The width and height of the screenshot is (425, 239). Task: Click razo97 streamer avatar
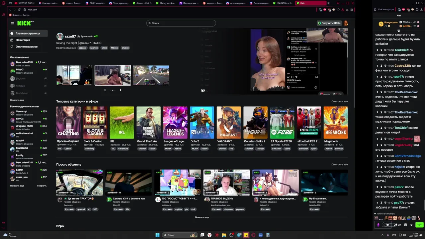(x=60, y=36)
